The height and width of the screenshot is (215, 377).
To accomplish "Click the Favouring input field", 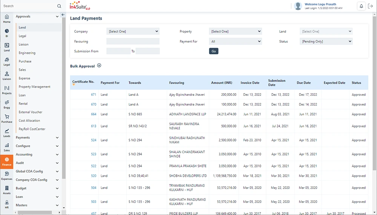I will point(133,41).
